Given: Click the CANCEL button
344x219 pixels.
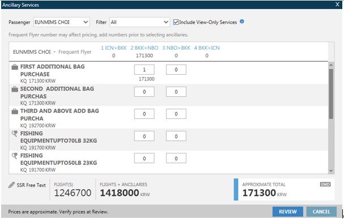Looking at the screenshot, I should (321, 212).
